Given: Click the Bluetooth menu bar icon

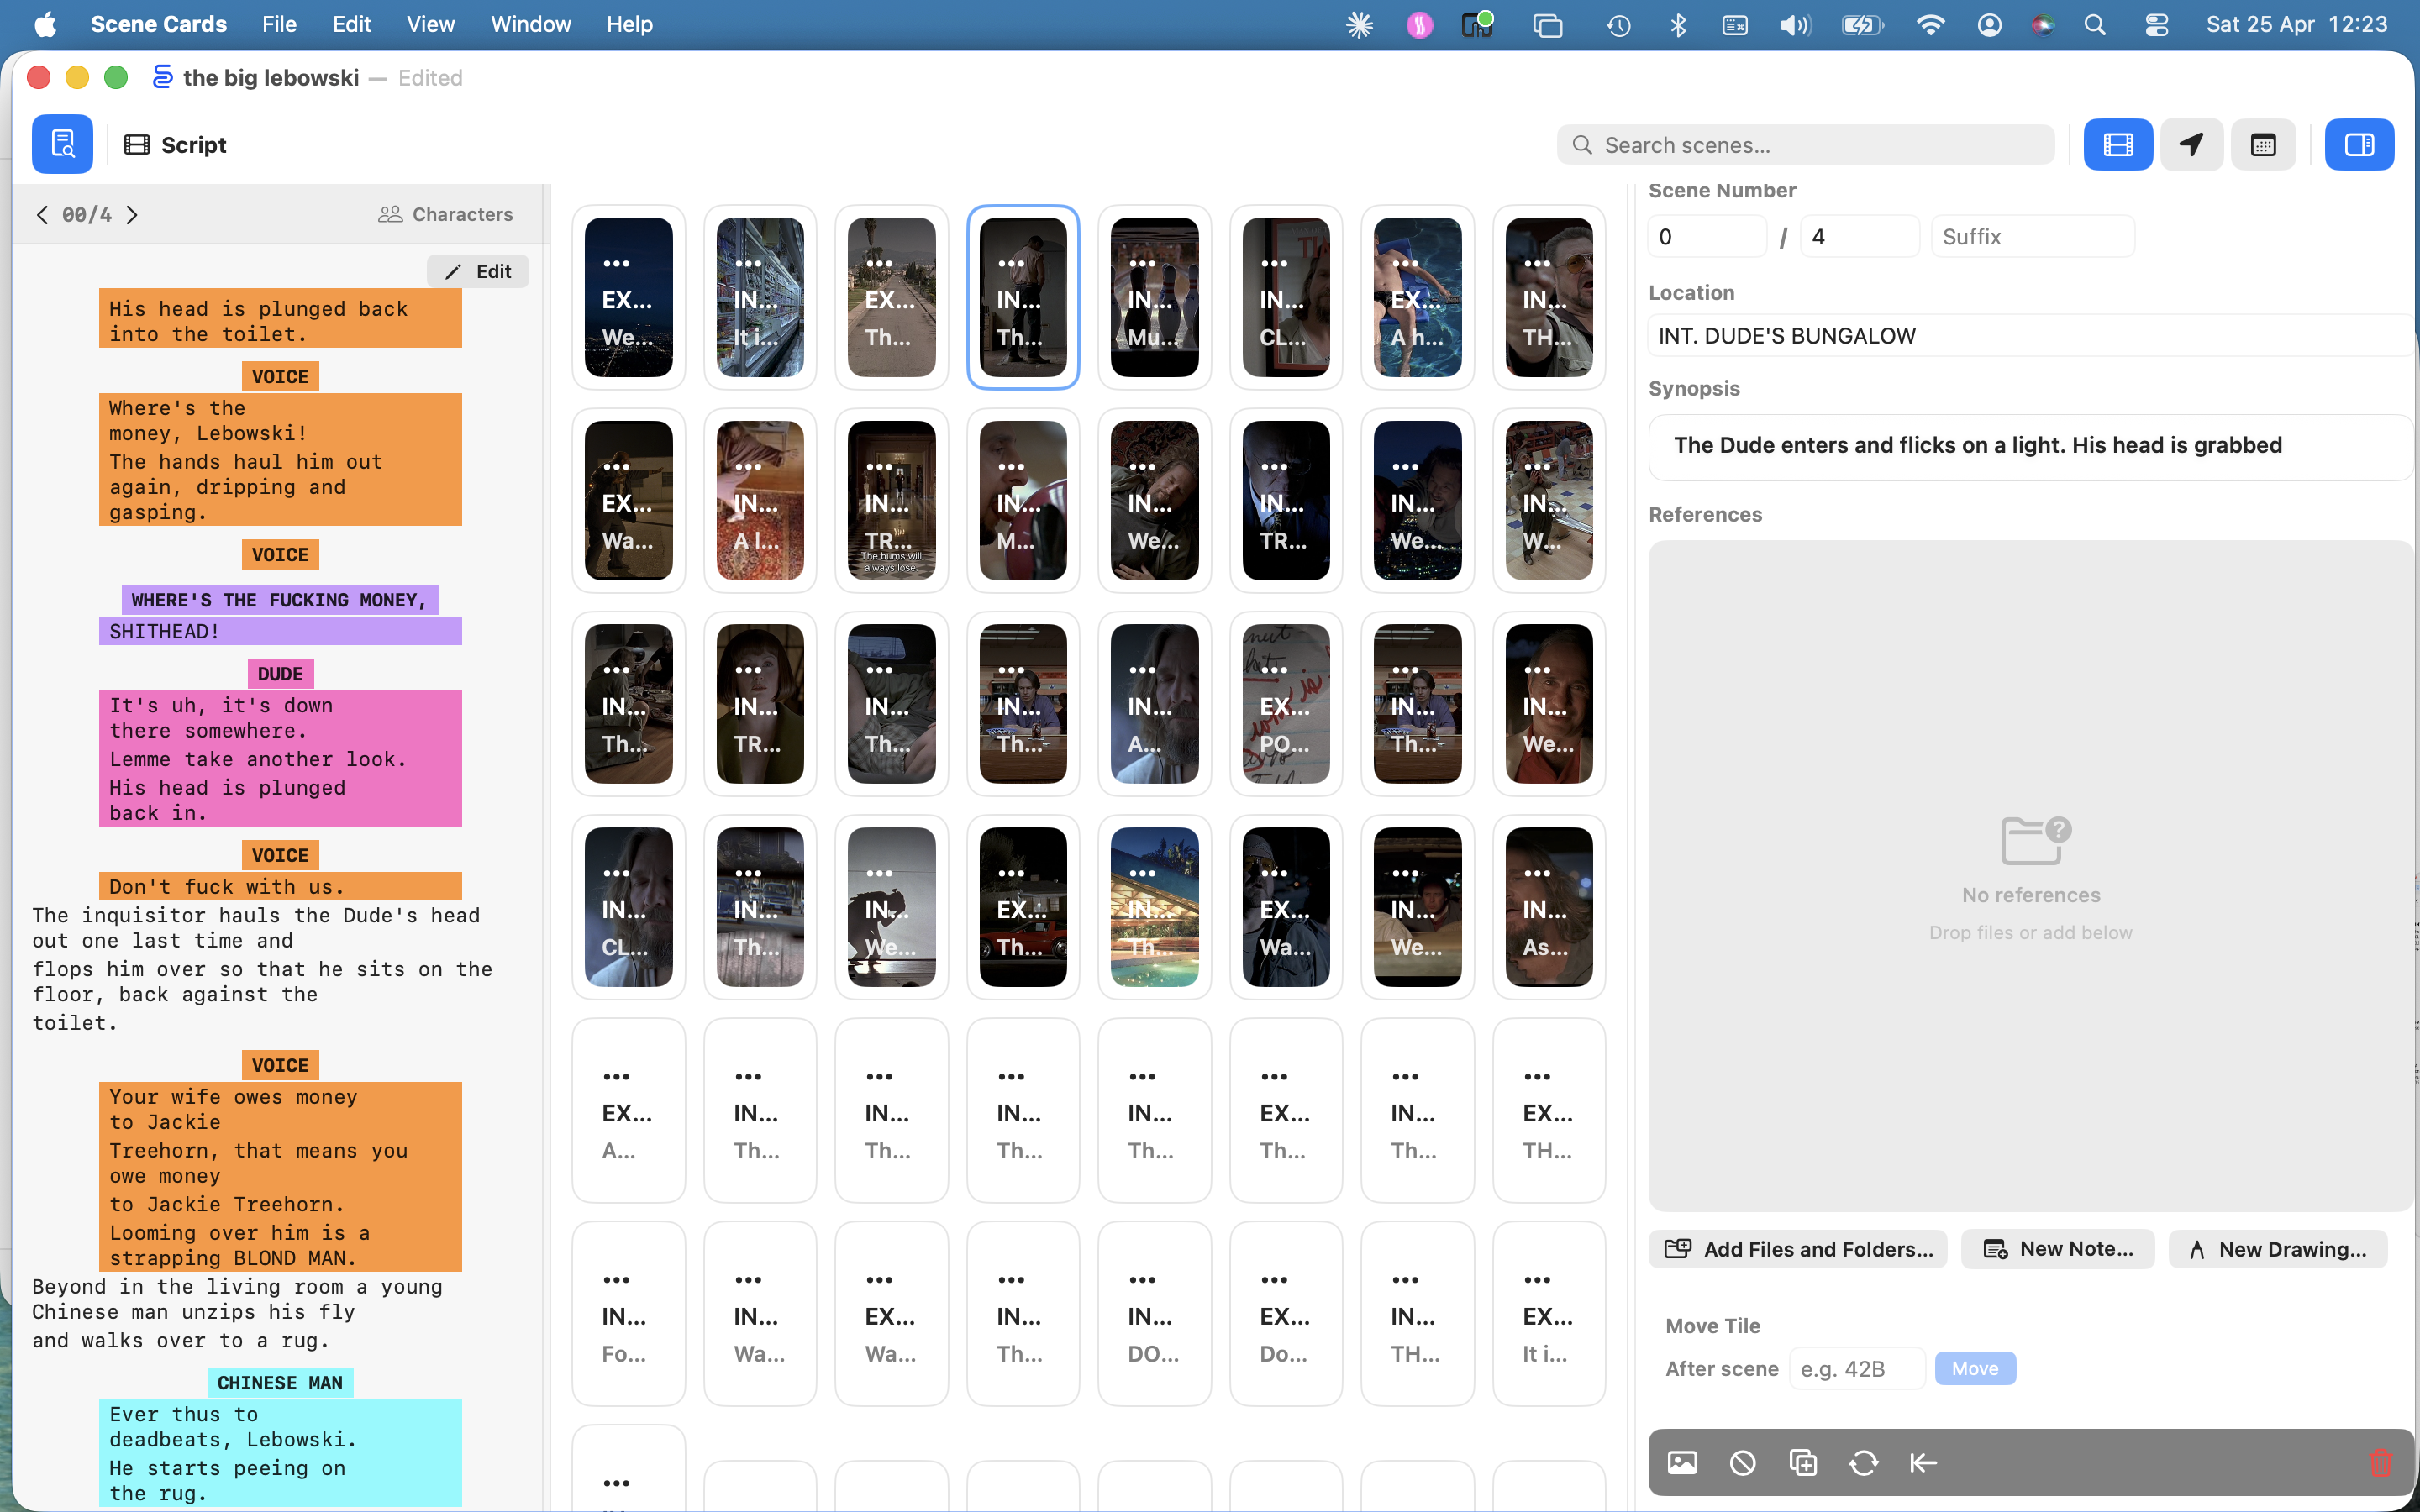Looking at the screenshot, I should coord(1678,24).
